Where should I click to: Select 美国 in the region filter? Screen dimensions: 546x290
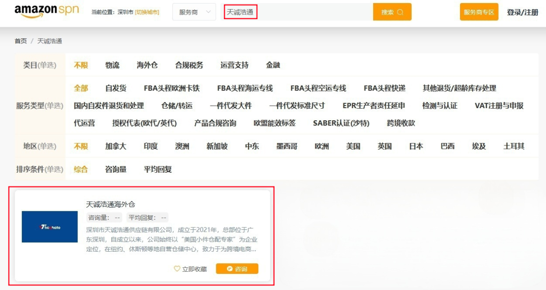pos(353,146)
